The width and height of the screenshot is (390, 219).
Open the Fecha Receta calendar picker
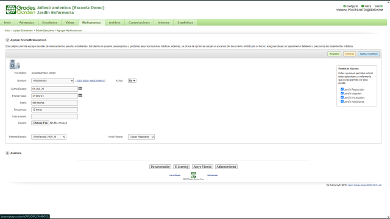tap(80, 88)
